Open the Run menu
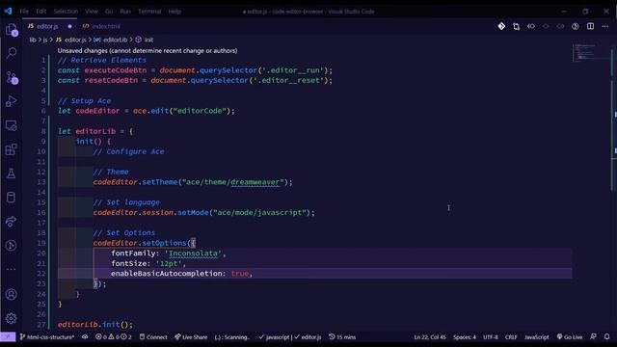 [125, 12]
